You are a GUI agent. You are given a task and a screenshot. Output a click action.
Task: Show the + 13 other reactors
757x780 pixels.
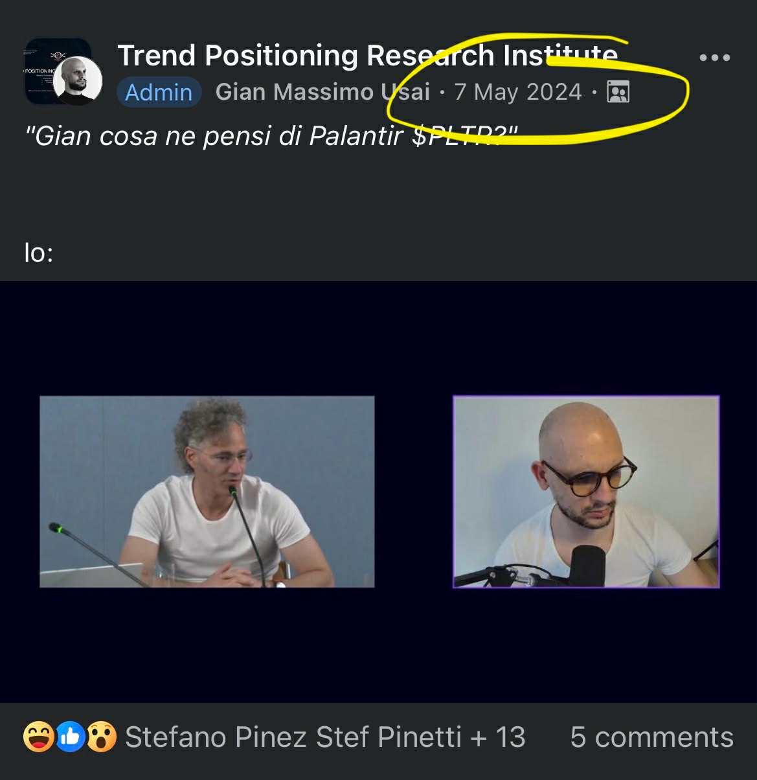click(x=498, y=737)
